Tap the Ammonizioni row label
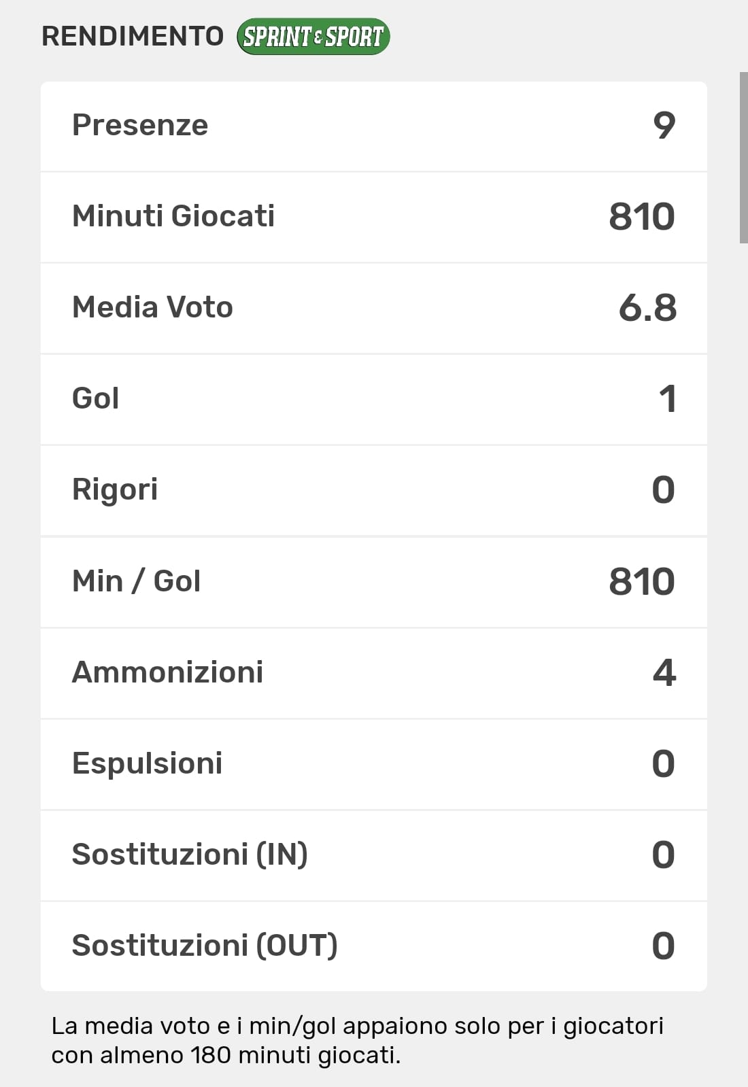 pos(167,672)
